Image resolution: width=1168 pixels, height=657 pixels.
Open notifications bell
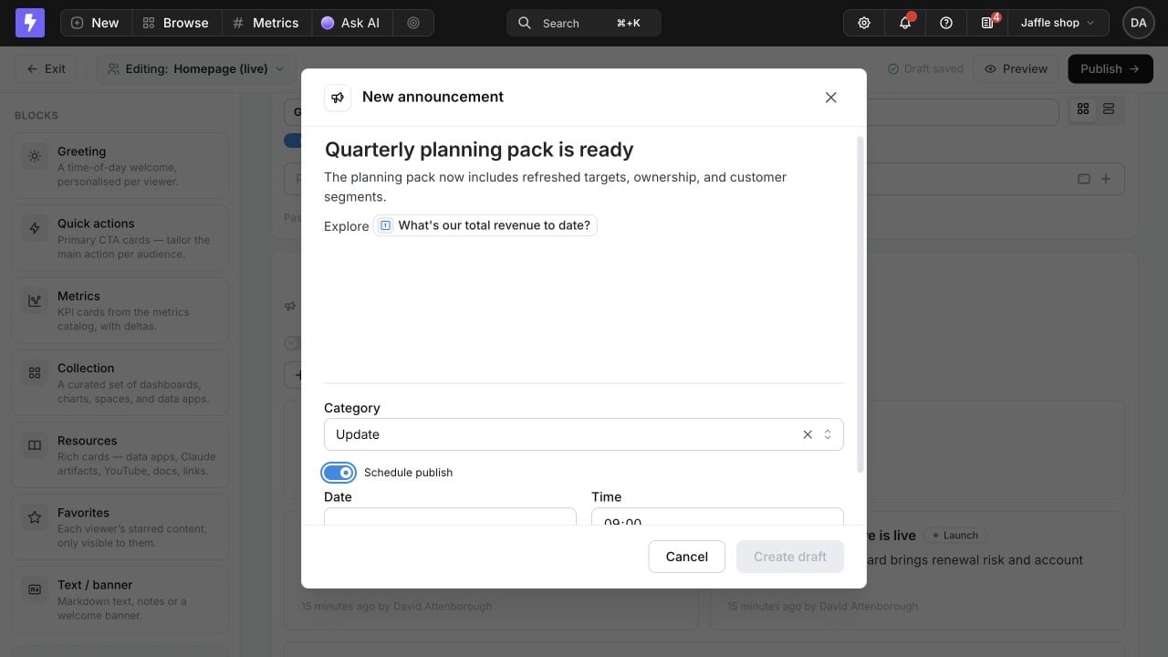tap(905, 23)
